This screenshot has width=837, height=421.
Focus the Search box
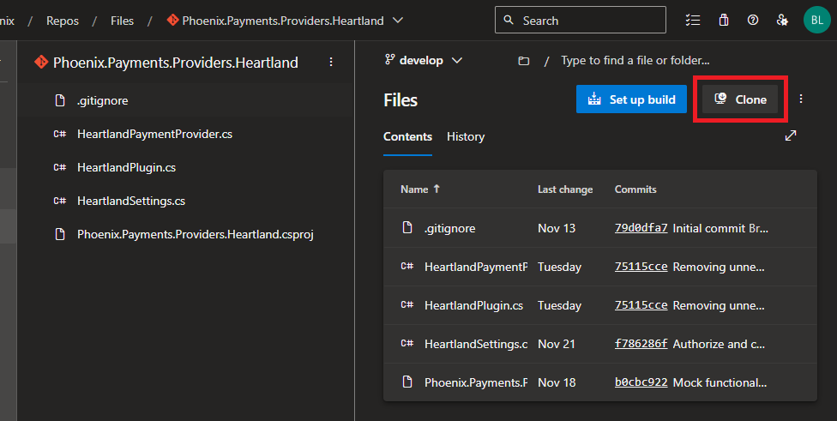click(x=581, y=21)
